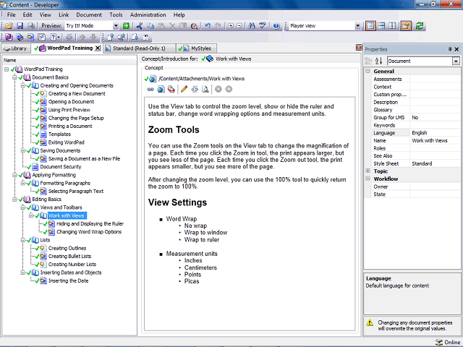Click the Spell check ABC icon
463x347 pixels.
263,26
